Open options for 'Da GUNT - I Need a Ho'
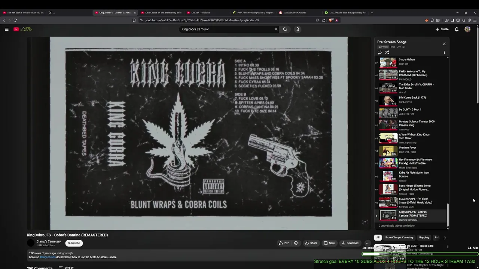The width and height of the screenshot is (479, 269). [x=448, y=247]
